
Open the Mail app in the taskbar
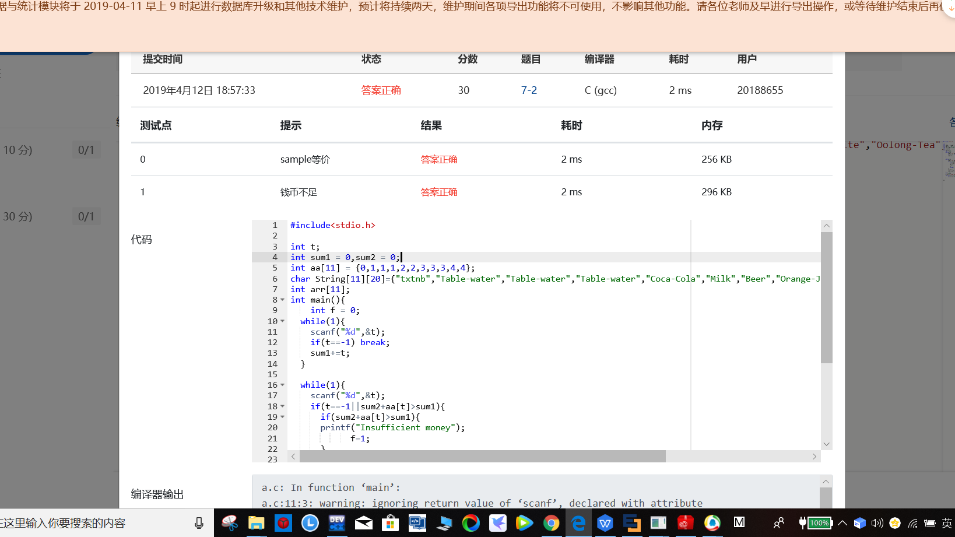363,523
